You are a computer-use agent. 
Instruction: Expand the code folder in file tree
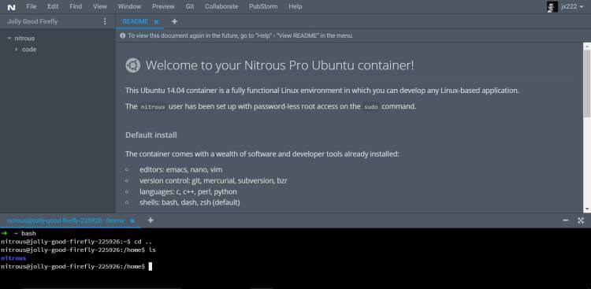pyautogui.click(x=17, y=50)
